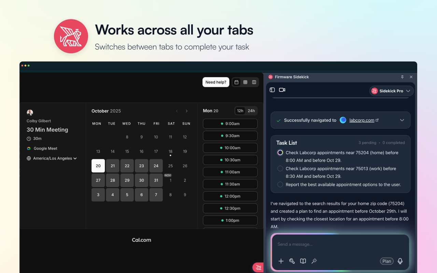Click the Need help? button

[x=216, y=82]
